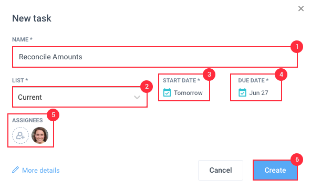Image resolution: width=311 pixels, height=190 pixels.
Task: Close the New task dialog
Action: click(301, 8)
